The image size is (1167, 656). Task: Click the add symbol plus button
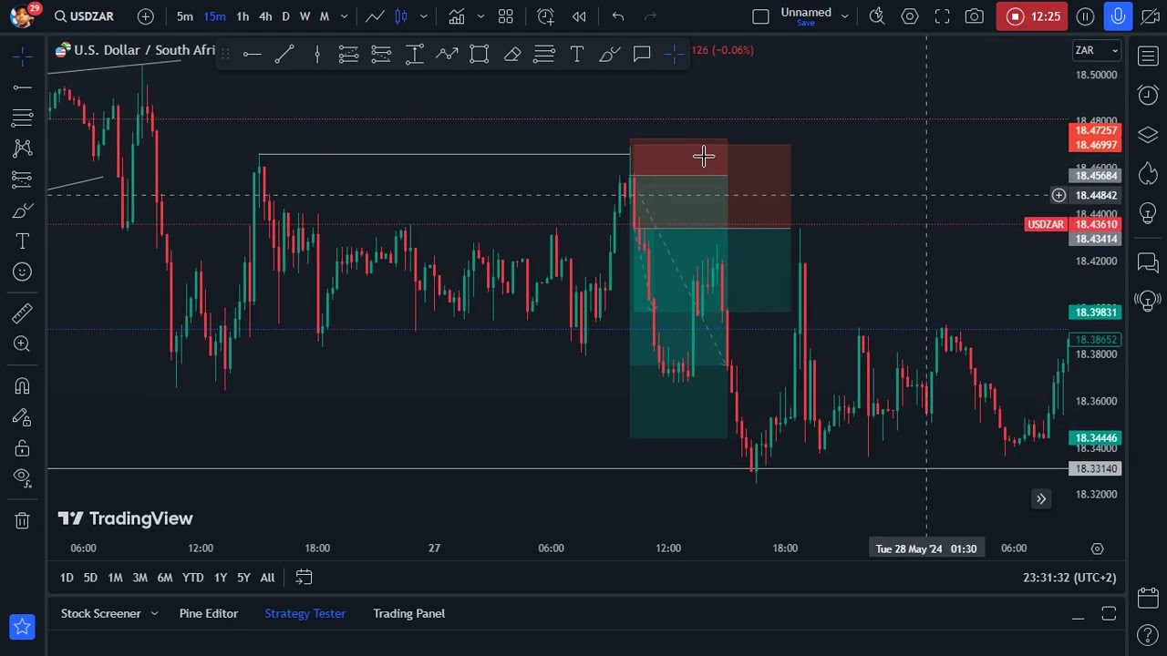pyautogui.click(x=146, y=16)
